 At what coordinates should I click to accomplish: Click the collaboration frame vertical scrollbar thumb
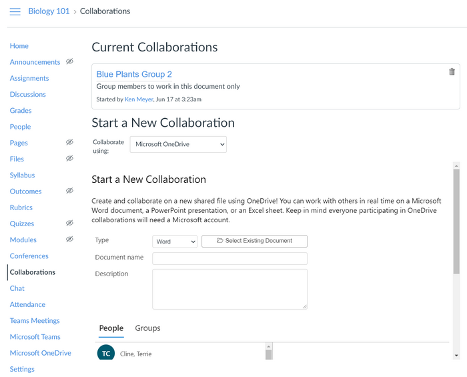pyautogui.click(x=456, y=222)
